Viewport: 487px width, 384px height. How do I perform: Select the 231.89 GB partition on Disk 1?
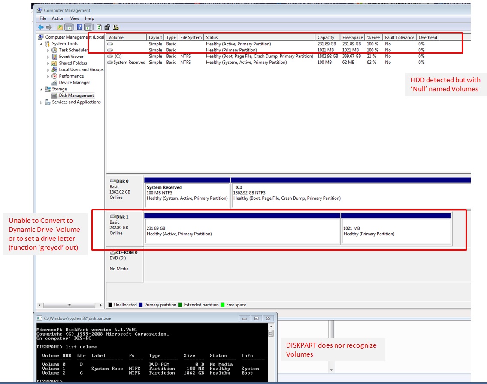point(242,229)
